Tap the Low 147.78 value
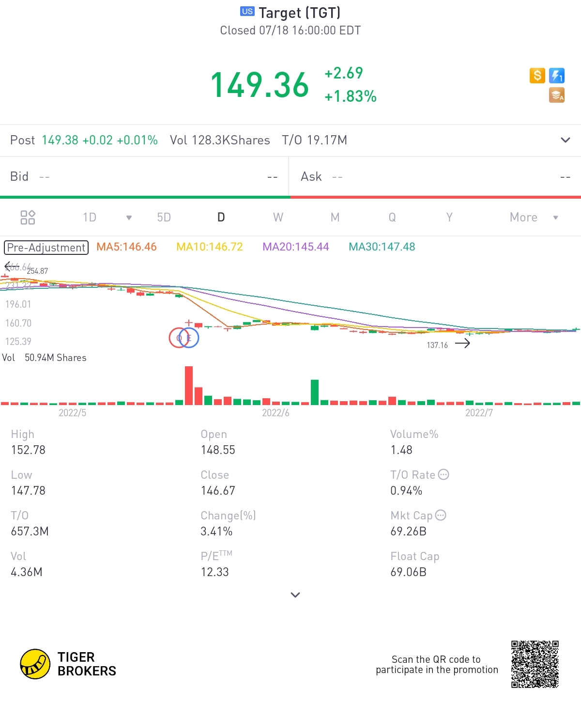This screenshot has width=581, height=720. [28, 490]
